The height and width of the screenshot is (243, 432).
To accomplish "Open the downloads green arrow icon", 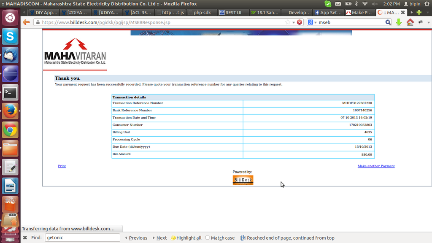I will pos(399,22).
